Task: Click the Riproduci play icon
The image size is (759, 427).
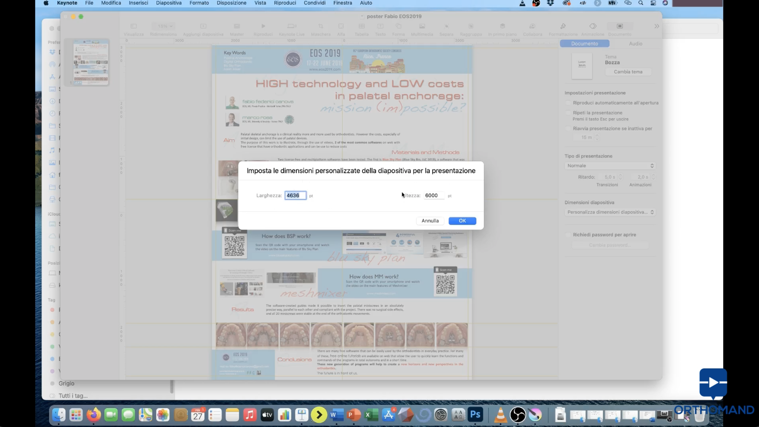Action: [263, 26]
